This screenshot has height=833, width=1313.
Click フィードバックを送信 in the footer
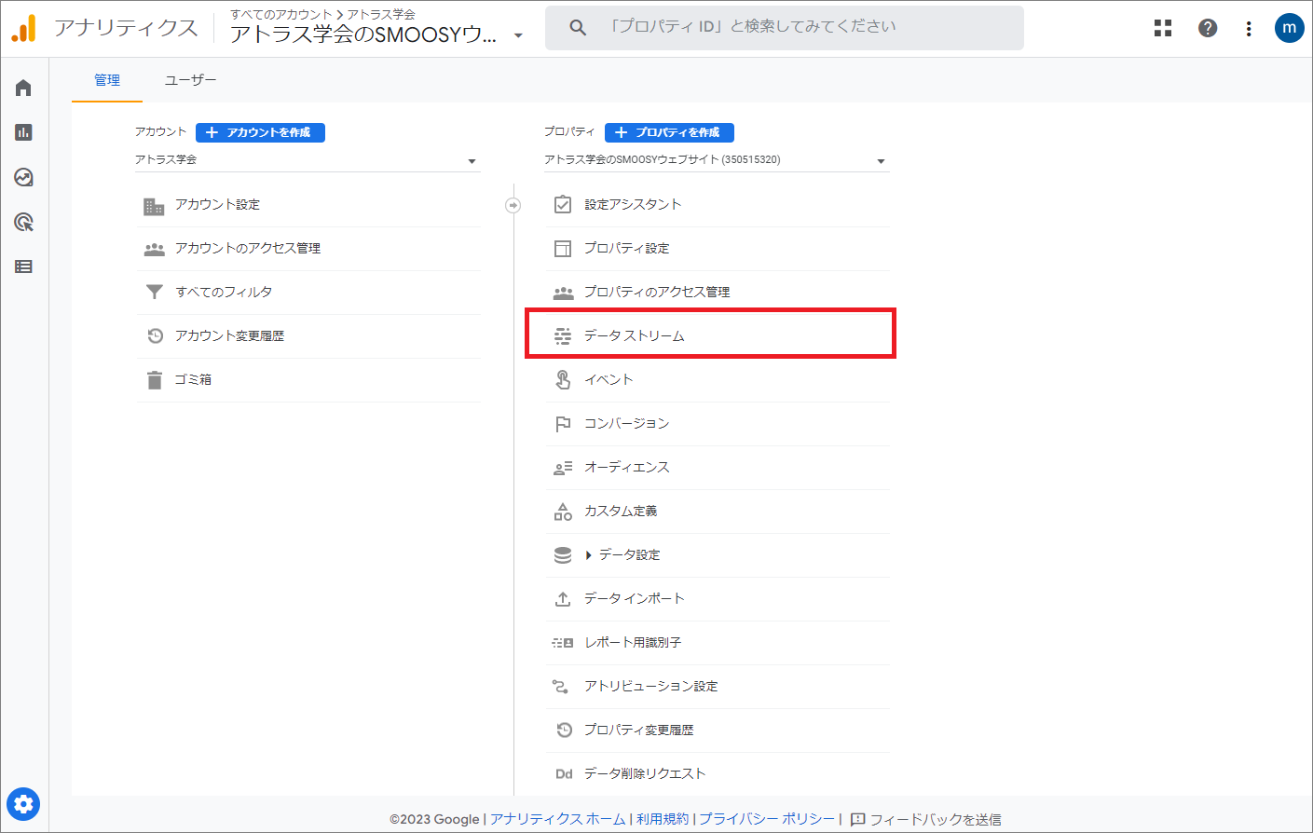tap(926, 820)
